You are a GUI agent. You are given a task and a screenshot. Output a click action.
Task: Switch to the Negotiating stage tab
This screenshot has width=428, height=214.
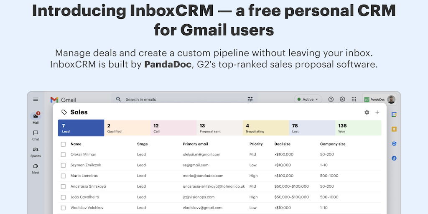point(265,128)
